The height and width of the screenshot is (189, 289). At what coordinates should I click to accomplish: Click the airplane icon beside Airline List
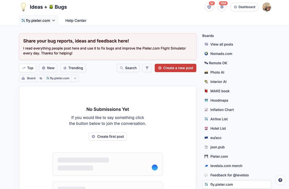point(206,119)
